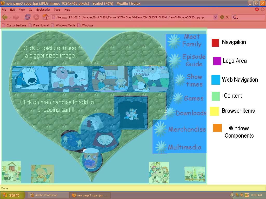
Task: Open the Bookmarks menu
Action: coord(43,10)
